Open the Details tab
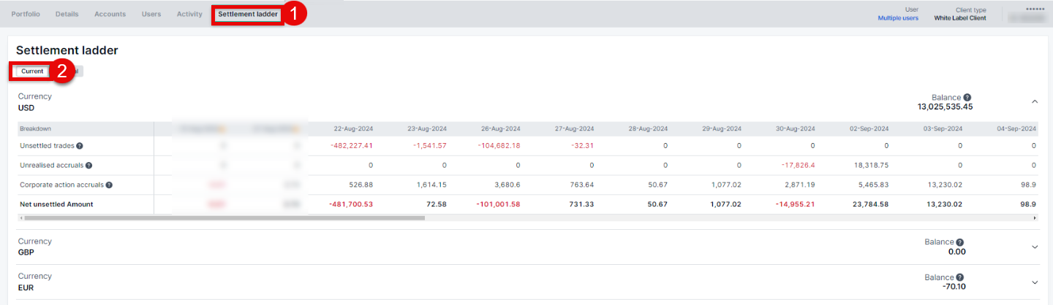 (67, 14)
